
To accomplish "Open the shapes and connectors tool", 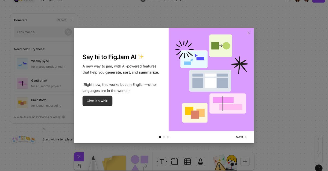I will pos(139,163).
